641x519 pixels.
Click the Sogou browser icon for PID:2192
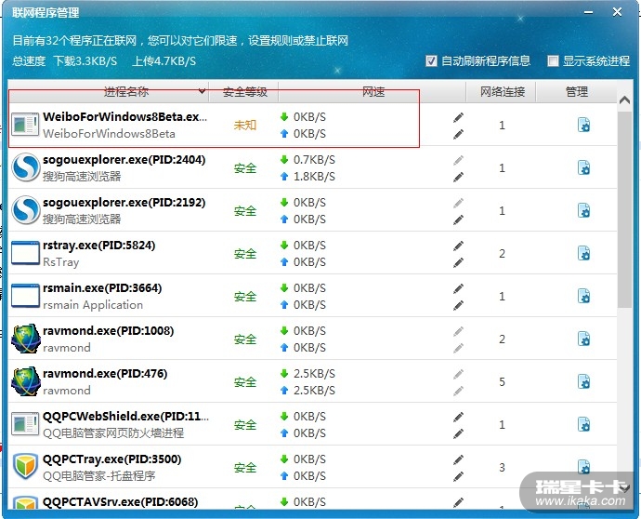click(26, 210)
